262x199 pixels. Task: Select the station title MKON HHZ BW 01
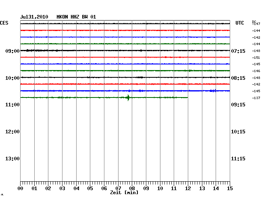click(76, 17)
